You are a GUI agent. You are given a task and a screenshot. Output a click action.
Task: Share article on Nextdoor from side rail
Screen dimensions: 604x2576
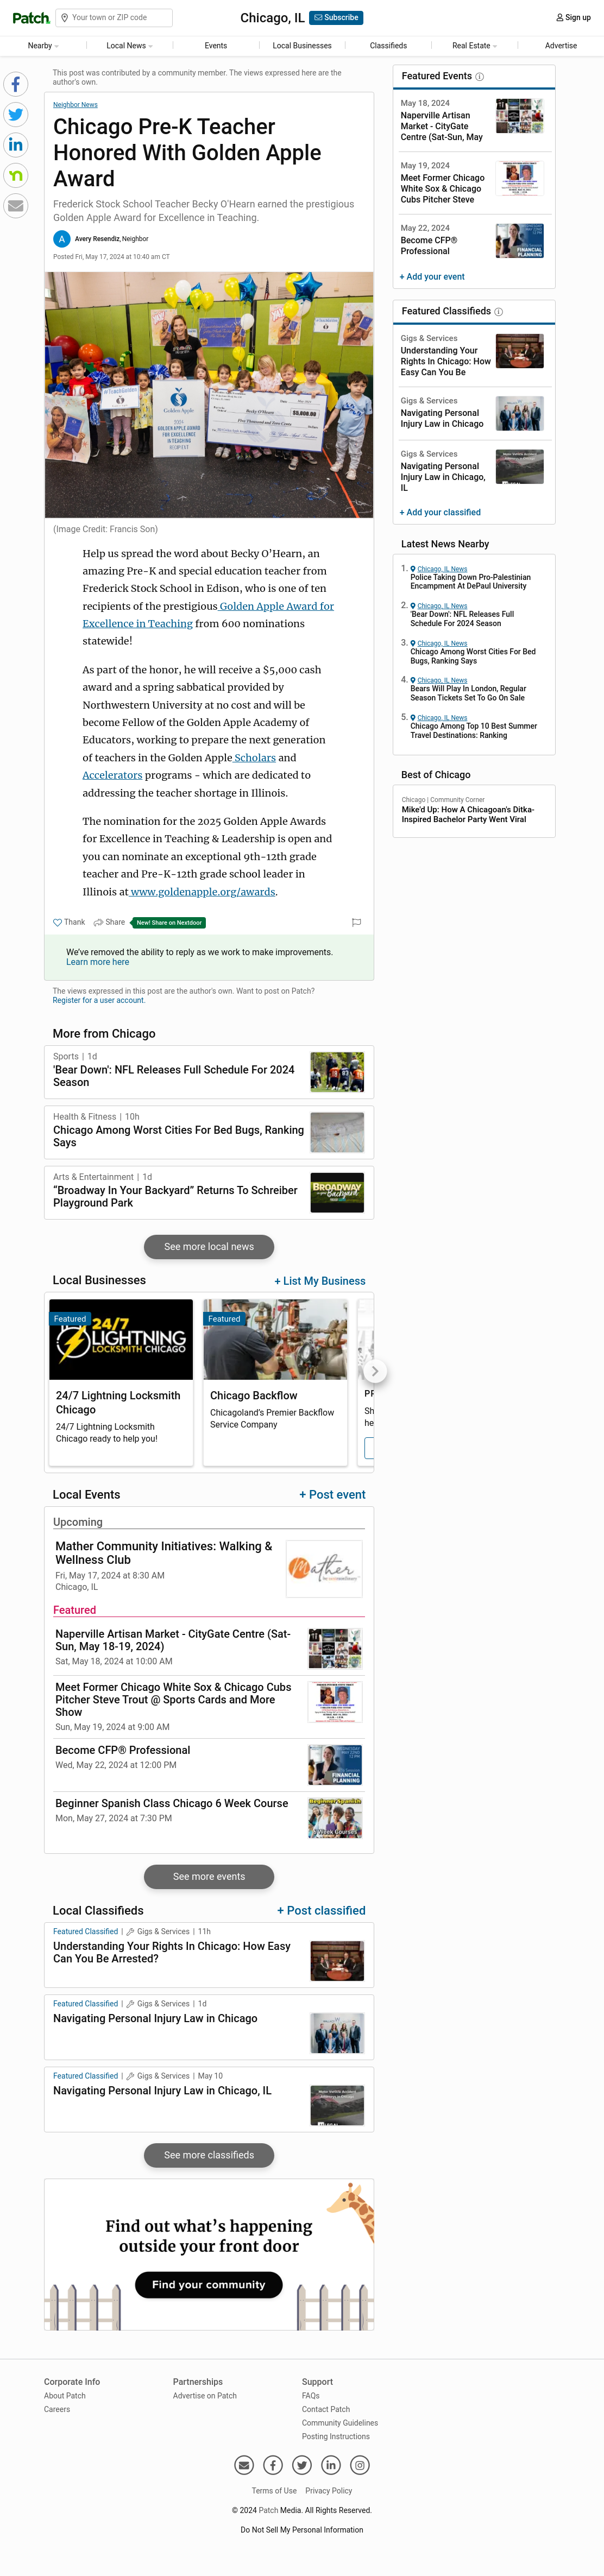[x=16, y=176]
